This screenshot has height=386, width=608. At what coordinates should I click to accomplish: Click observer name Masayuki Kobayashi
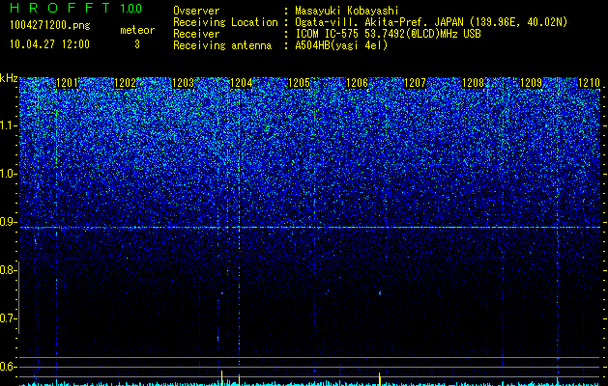click(x=347, y=11)
